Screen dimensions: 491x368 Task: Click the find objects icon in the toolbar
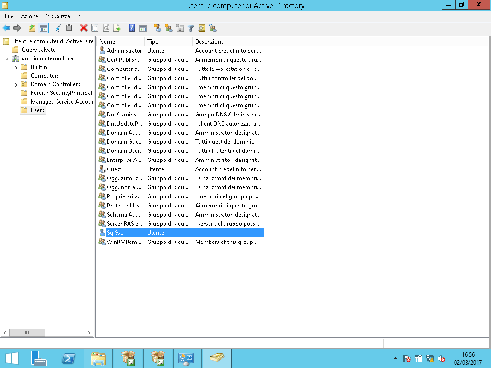[x=202, y=28]
